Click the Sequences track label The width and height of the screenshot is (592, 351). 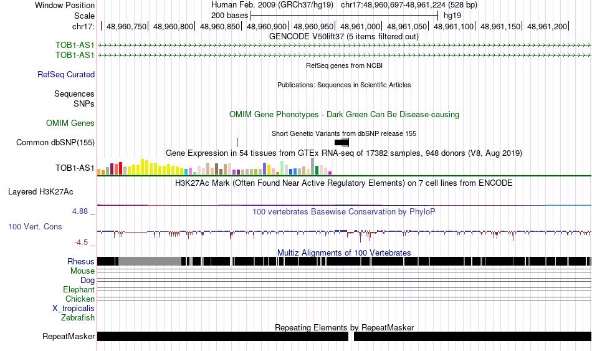[x=74, y=94]
